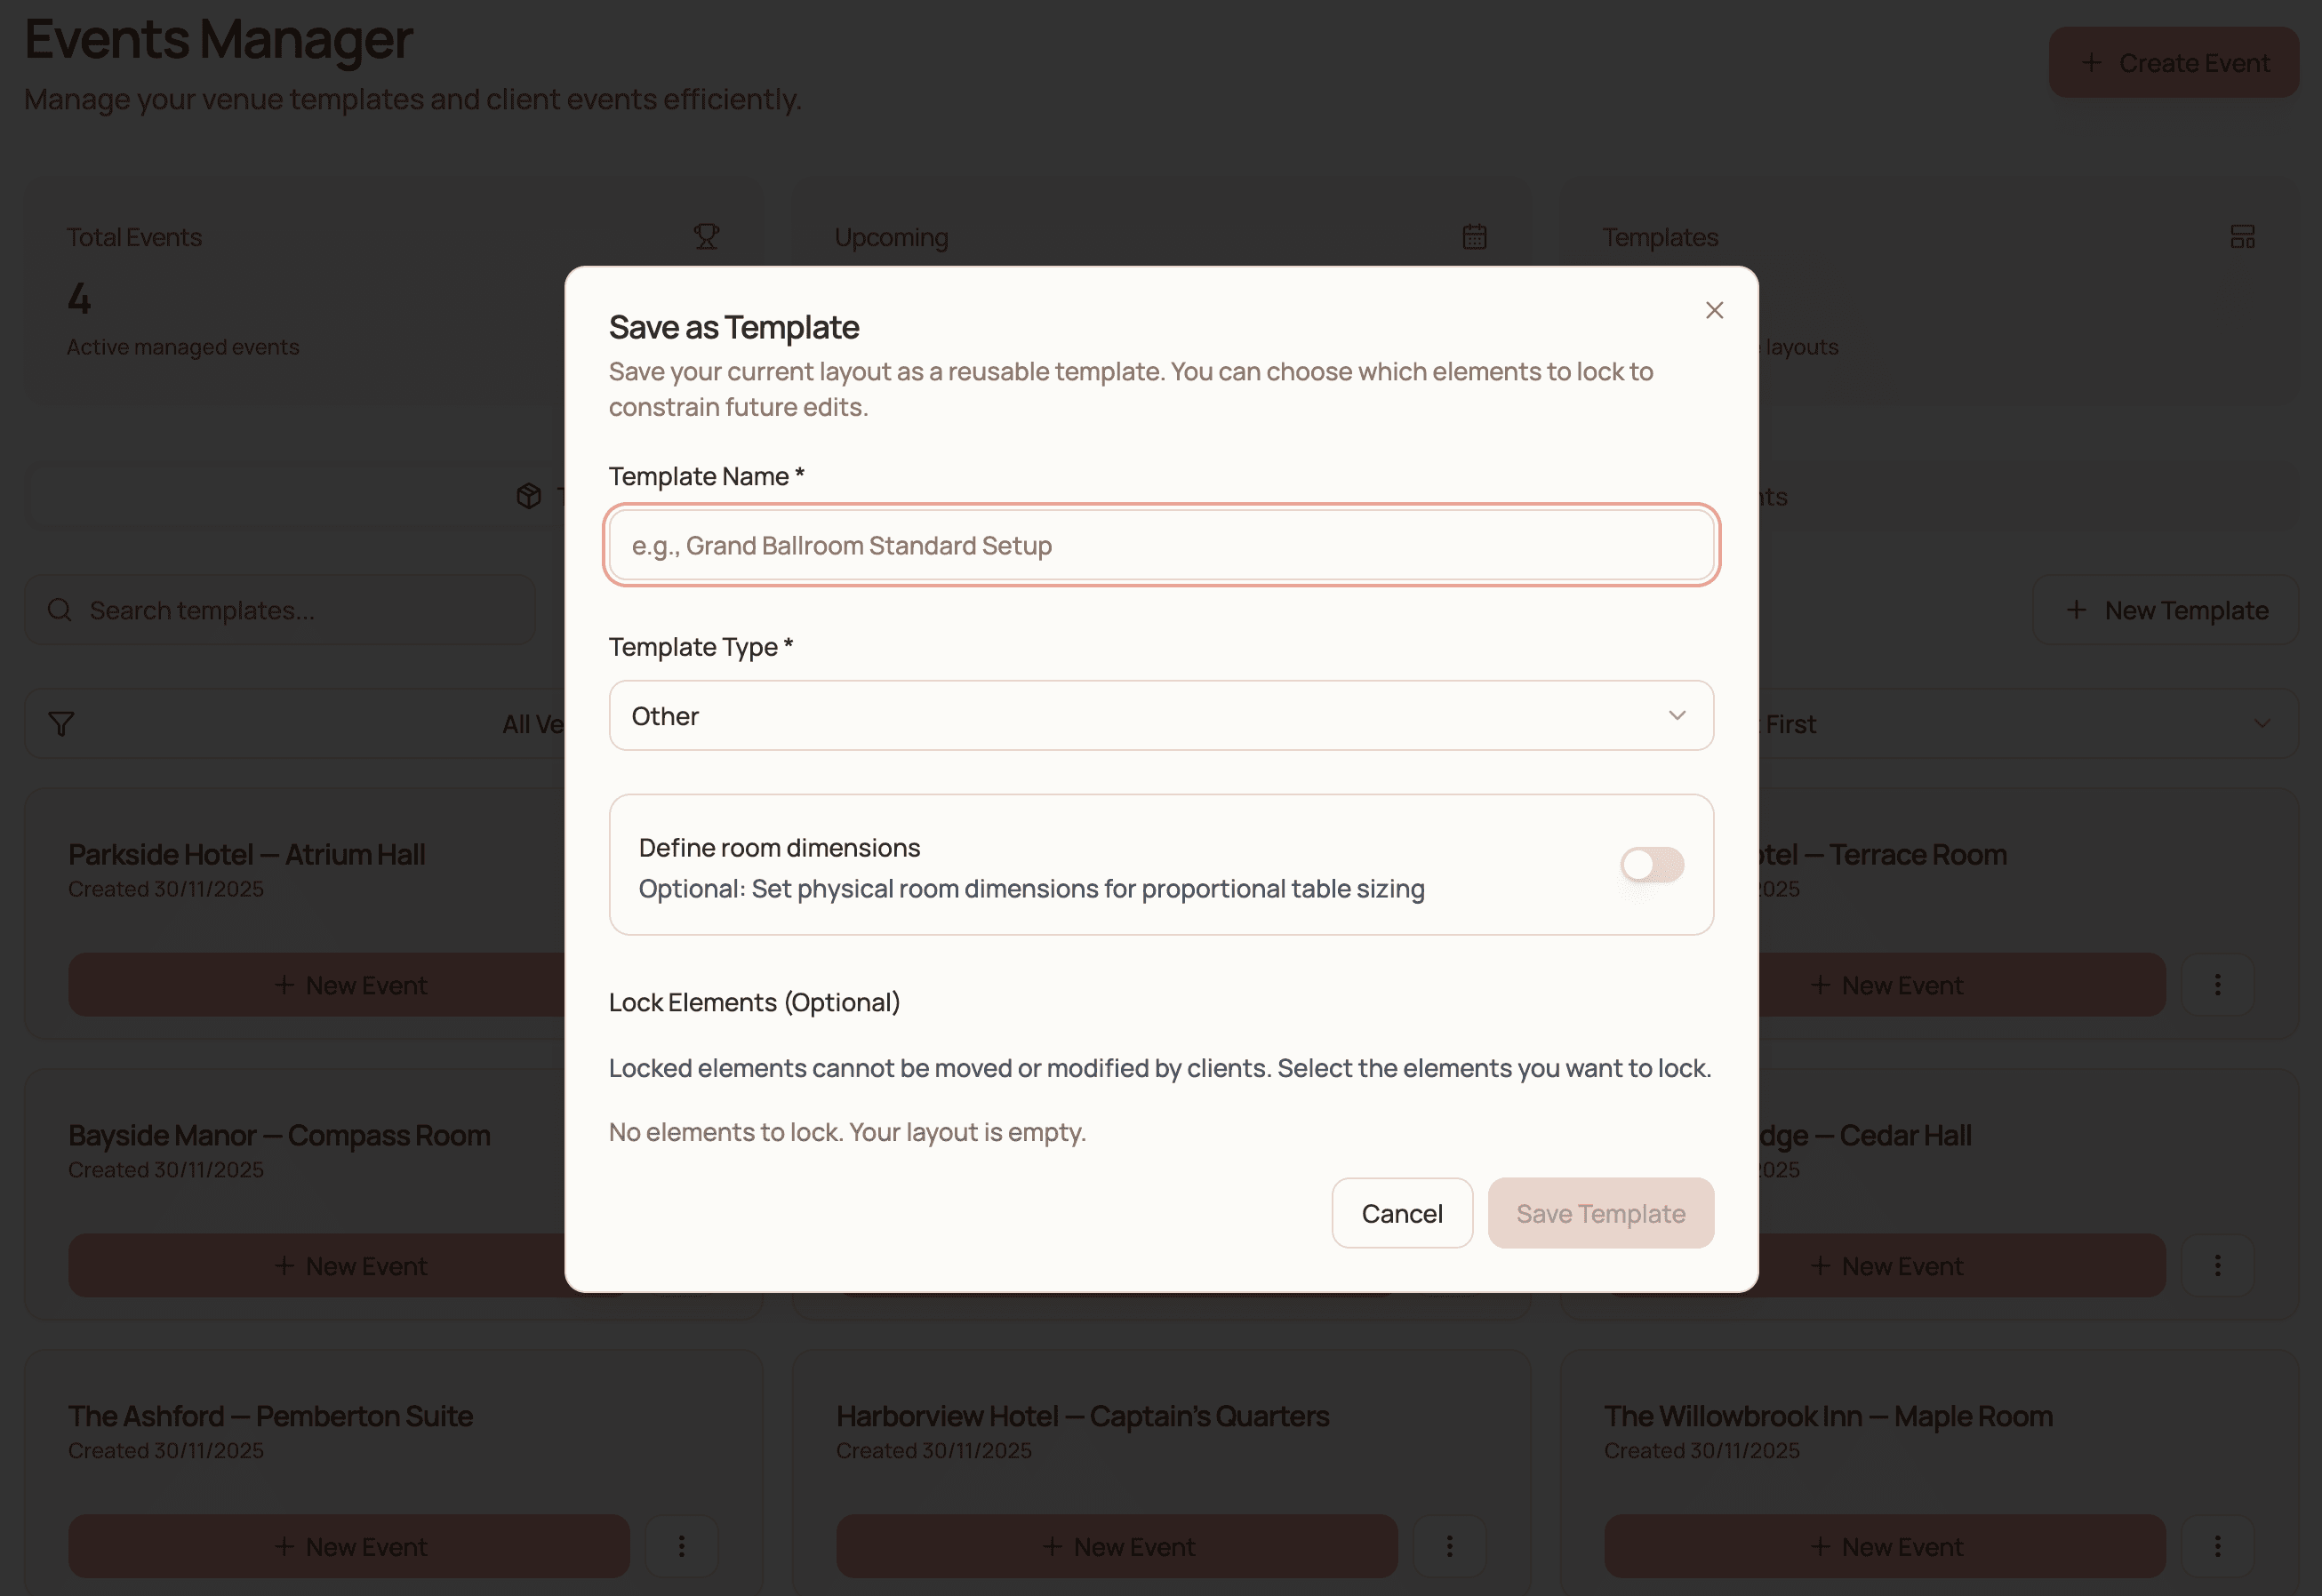Focus the Template Name input field
2322x1596 pixels.
pyautogui.click(x=1160, y=545)
